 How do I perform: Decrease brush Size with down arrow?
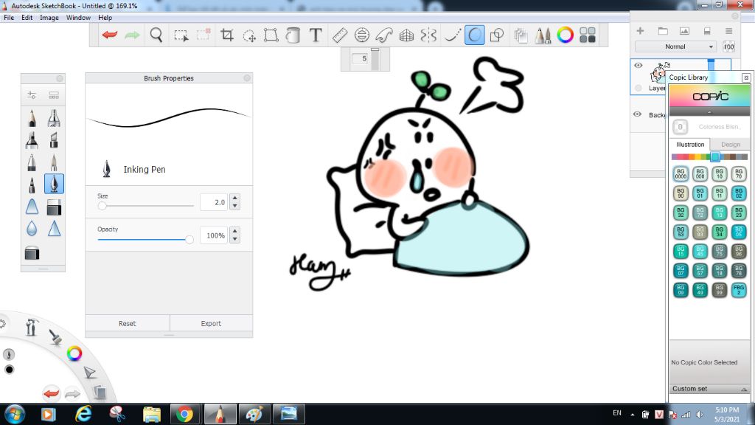[235, 206]
